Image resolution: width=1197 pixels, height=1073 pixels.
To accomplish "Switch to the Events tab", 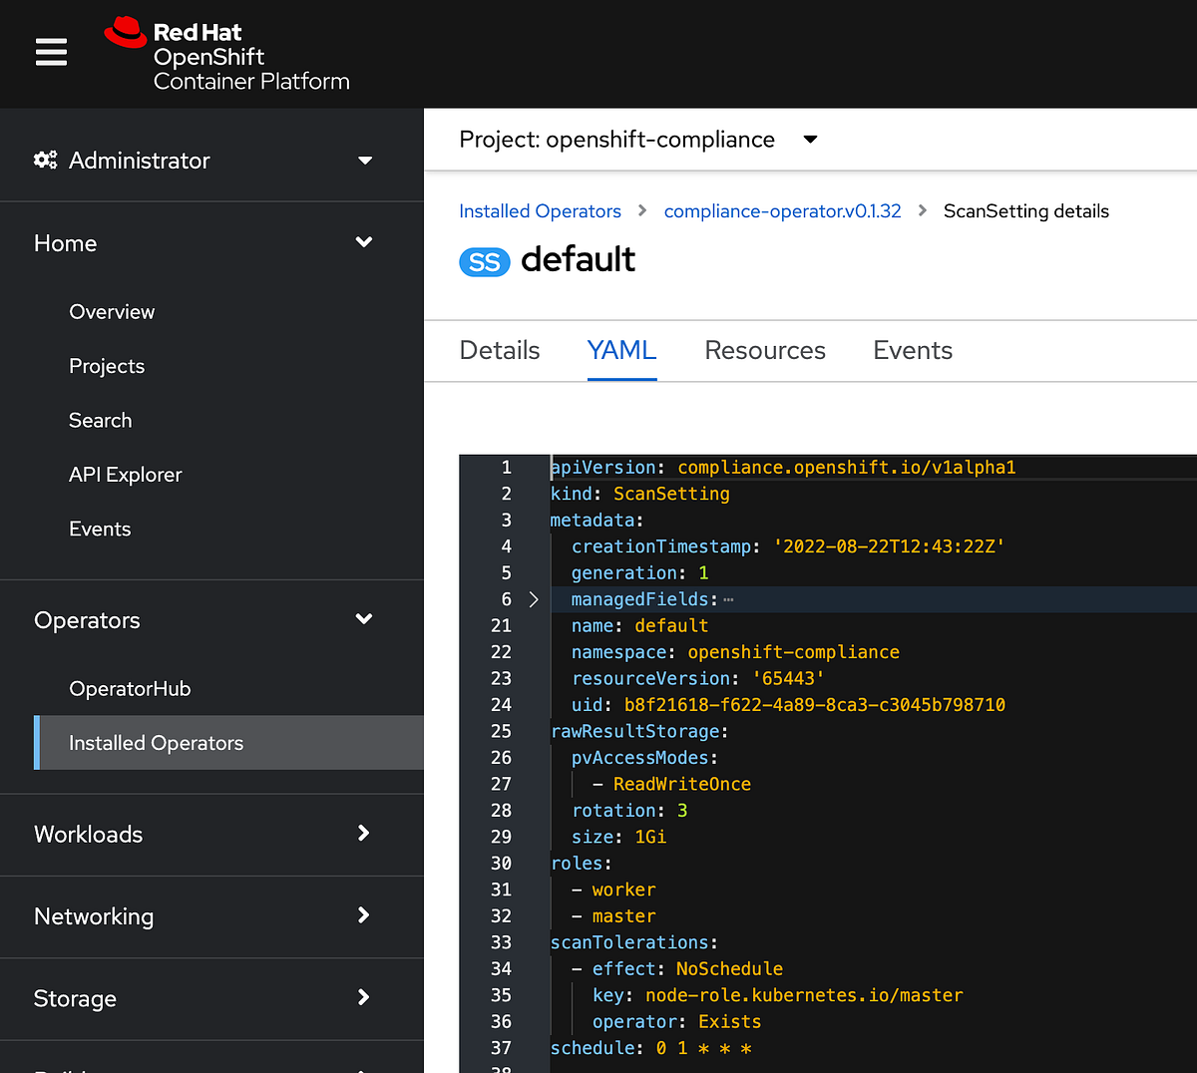I will tap(912, 350).
